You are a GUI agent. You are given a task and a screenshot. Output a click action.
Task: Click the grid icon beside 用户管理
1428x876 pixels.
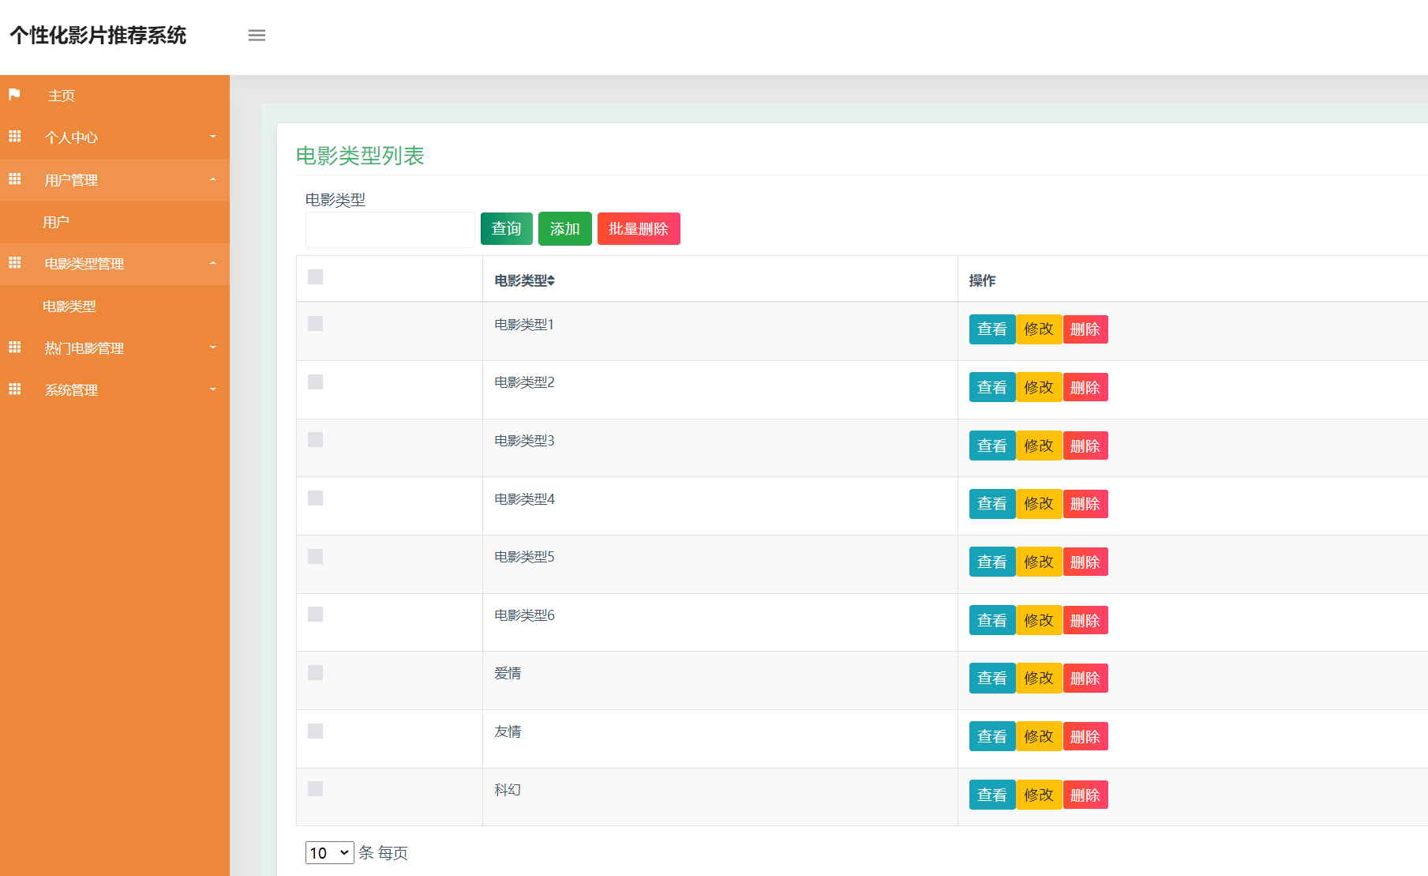14,179
